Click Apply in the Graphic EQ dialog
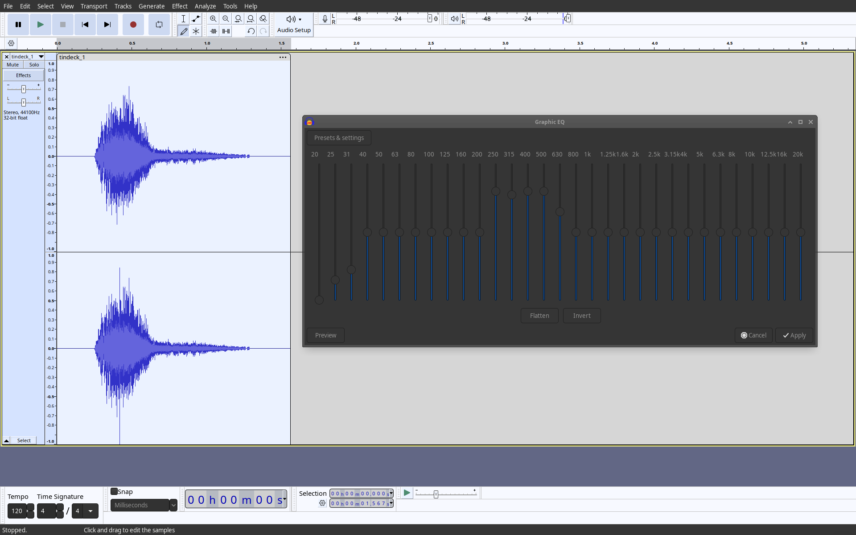Viewport: 856px width, 535px height. click(794, 335)
